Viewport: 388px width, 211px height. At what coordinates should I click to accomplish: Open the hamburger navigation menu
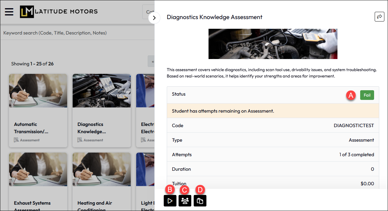[9, 12]
